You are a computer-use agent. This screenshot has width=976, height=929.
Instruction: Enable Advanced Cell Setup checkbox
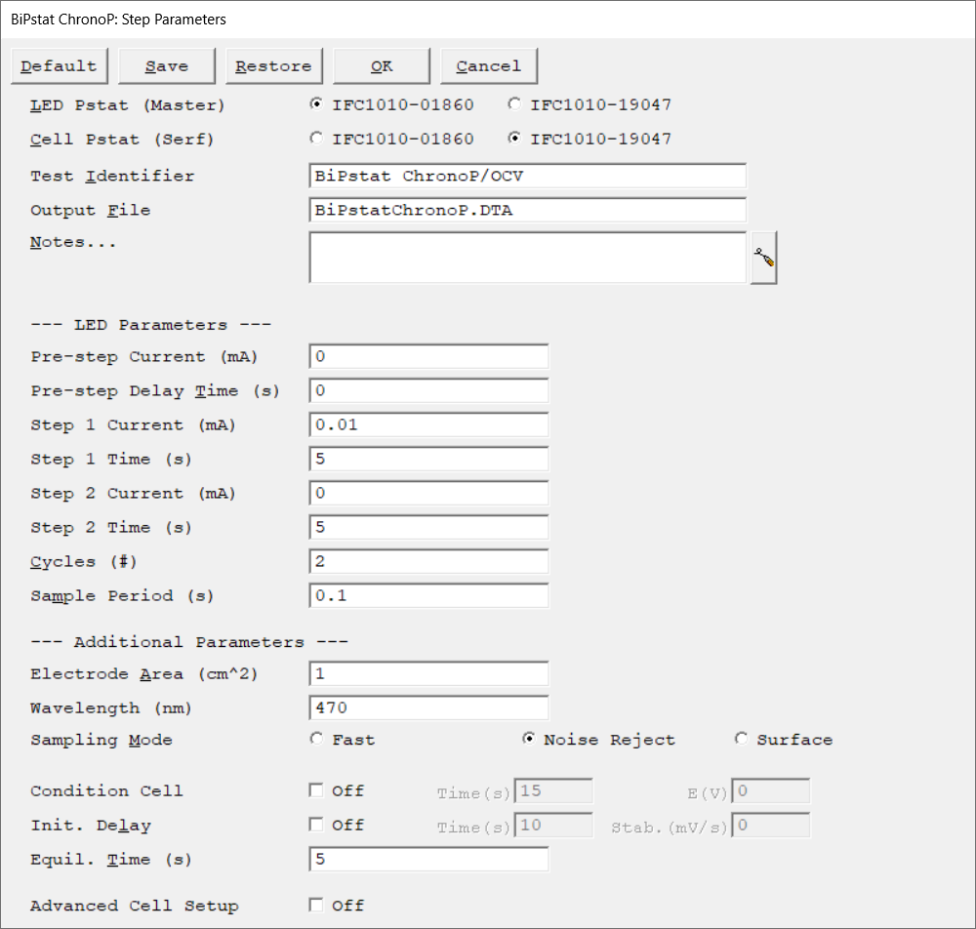point(316,906)
